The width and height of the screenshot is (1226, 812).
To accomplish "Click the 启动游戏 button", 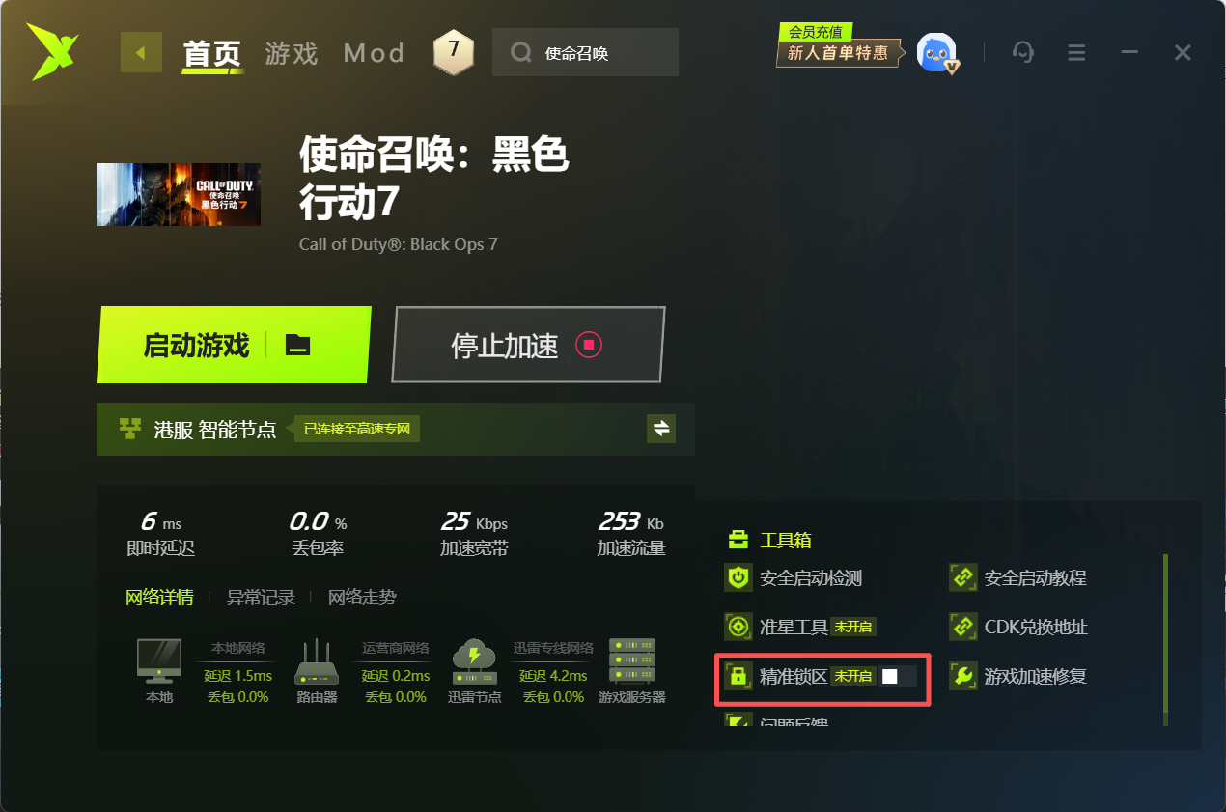I will pyautogui.click(x=197, y=345).
